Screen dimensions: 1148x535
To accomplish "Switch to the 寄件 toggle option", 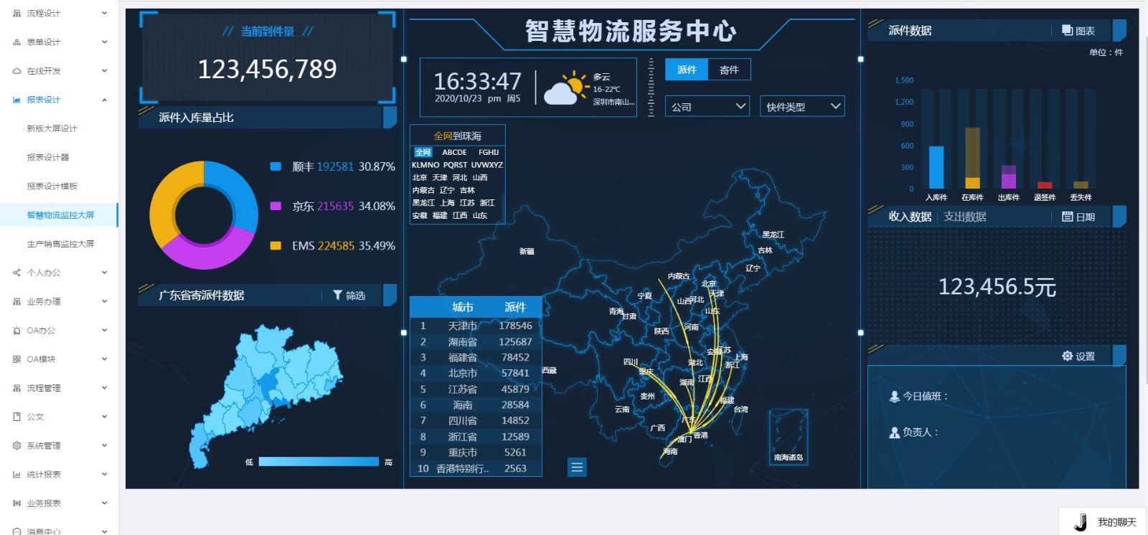I will click(729, 70).
